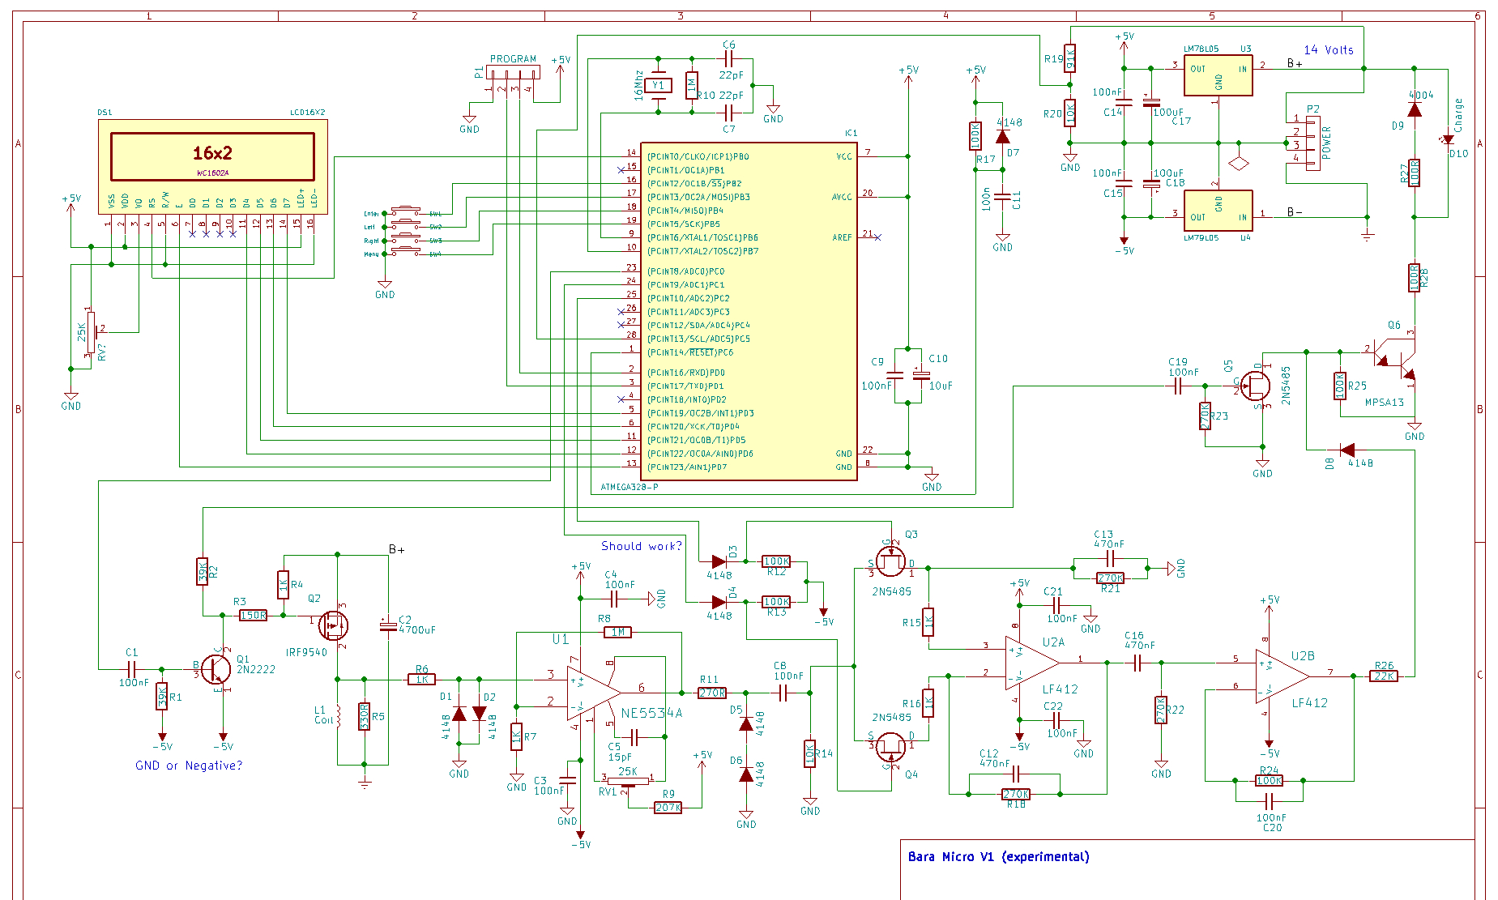
Task: Select the R14 10K resistor
Action: 810,754
